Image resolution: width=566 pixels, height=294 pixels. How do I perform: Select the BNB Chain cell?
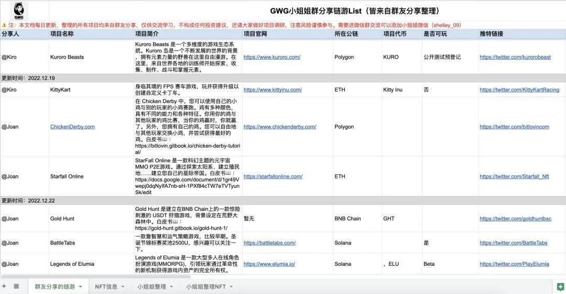(x=357, y=219)
